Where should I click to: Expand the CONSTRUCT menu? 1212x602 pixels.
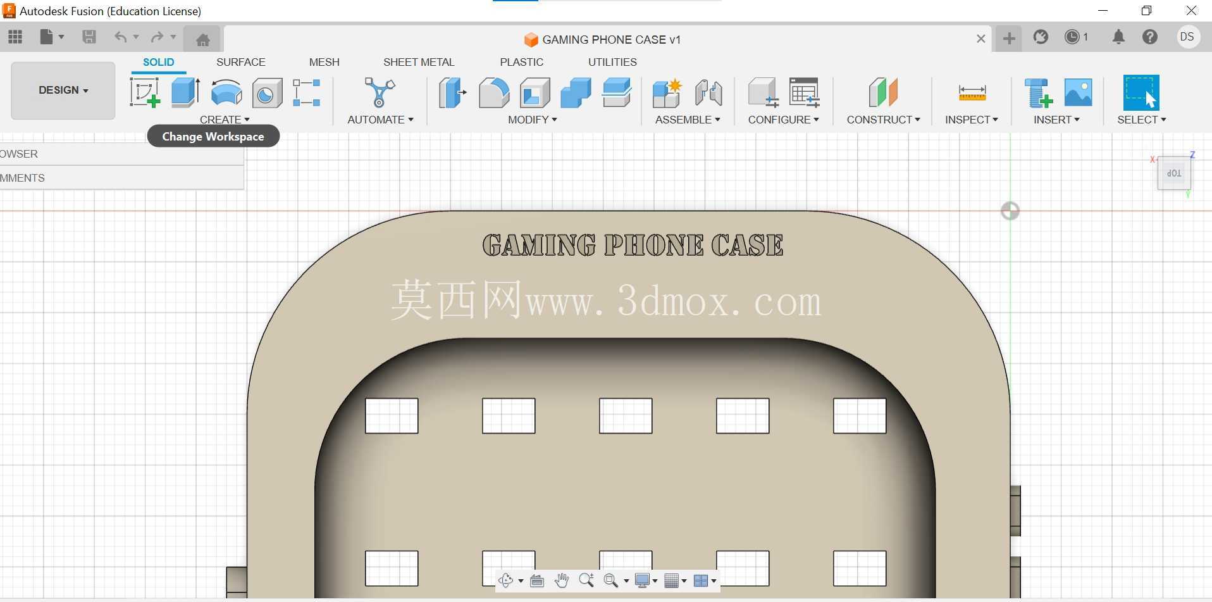883,120
